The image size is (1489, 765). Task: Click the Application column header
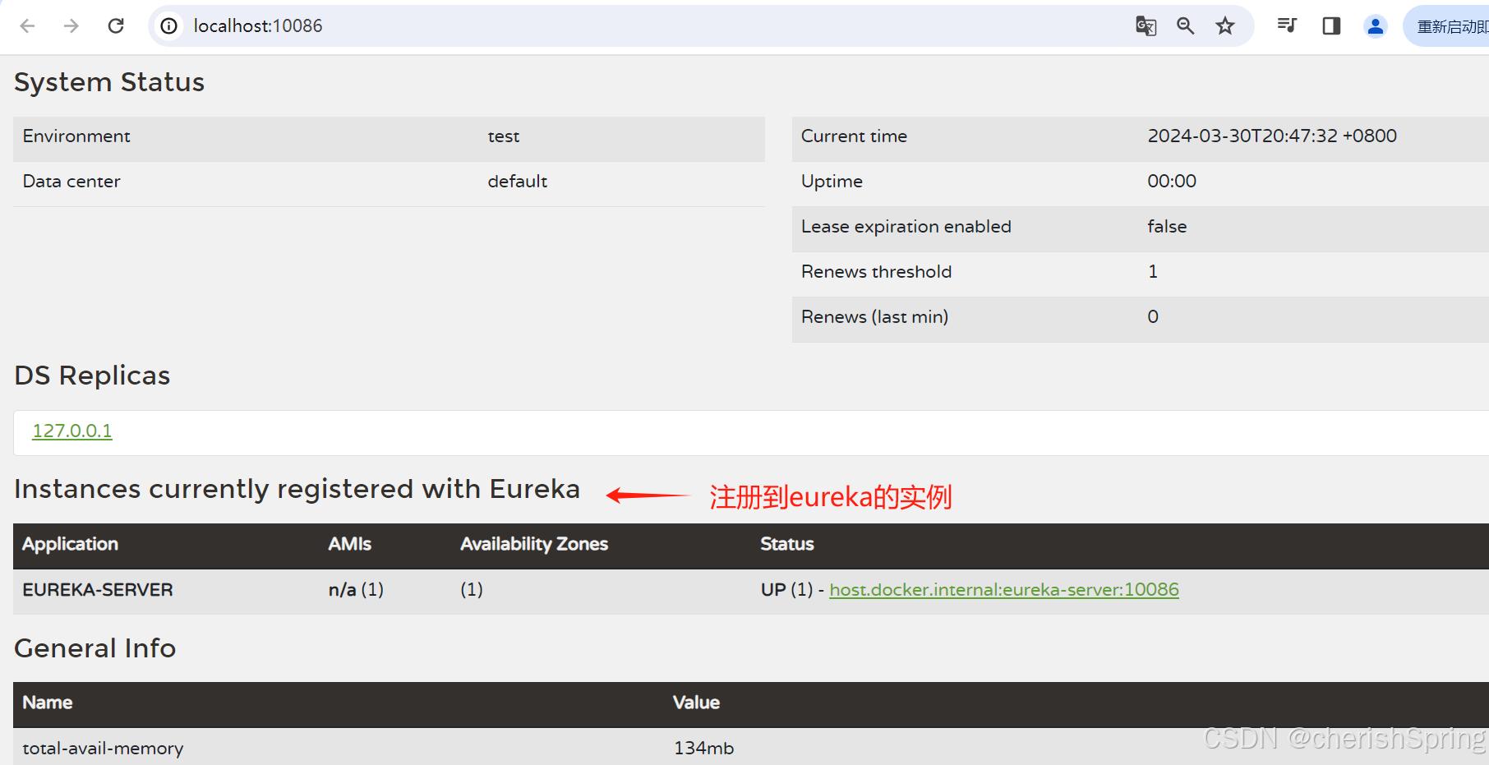tap(71, 544)
